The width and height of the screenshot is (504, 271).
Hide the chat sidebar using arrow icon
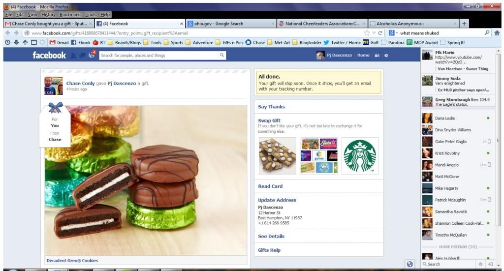[491, 264]
